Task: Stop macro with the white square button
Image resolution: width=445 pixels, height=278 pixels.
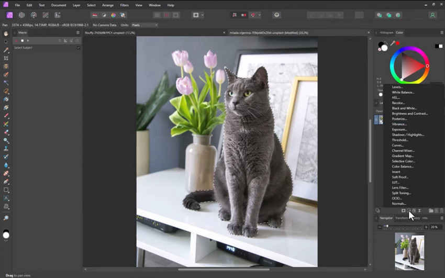Action: point(22,40)
